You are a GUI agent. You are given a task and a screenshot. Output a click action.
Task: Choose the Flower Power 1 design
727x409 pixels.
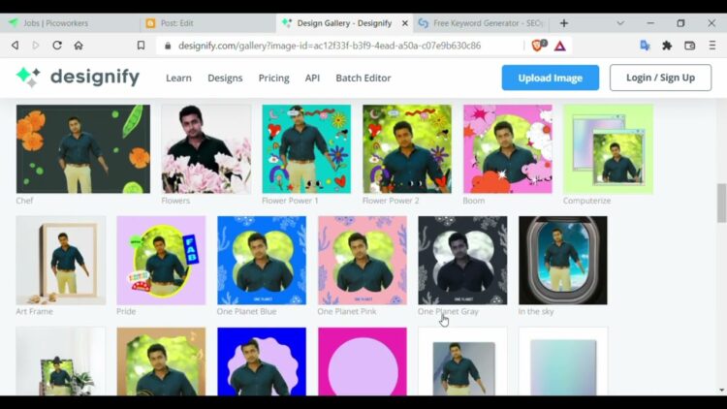[306, 149]
